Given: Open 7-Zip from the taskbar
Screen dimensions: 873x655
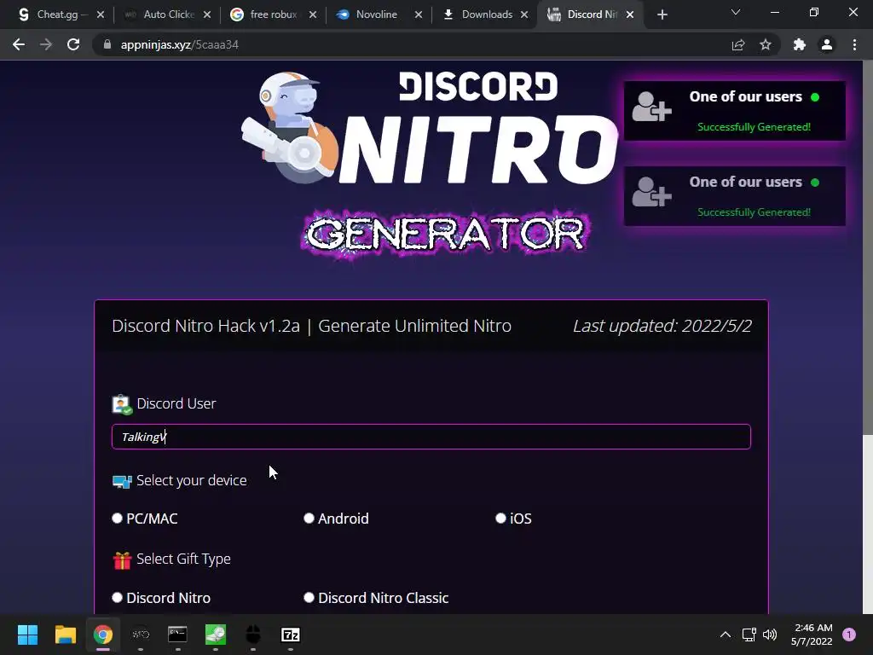Looking at the screenshot, I should [291, 635].
